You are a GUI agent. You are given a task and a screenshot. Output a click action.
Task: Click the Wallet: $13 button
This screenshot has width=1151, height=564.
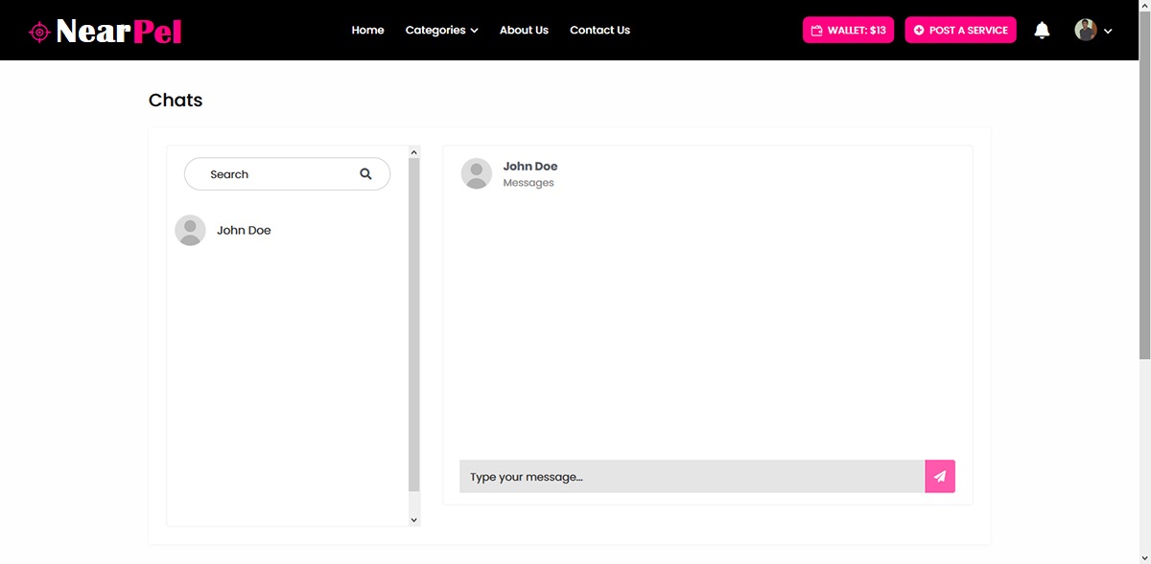coord(848,31)
